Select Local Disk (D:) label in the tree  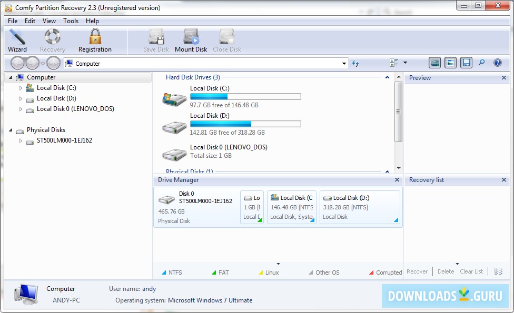pyautogui.click(x=56, y=98)
